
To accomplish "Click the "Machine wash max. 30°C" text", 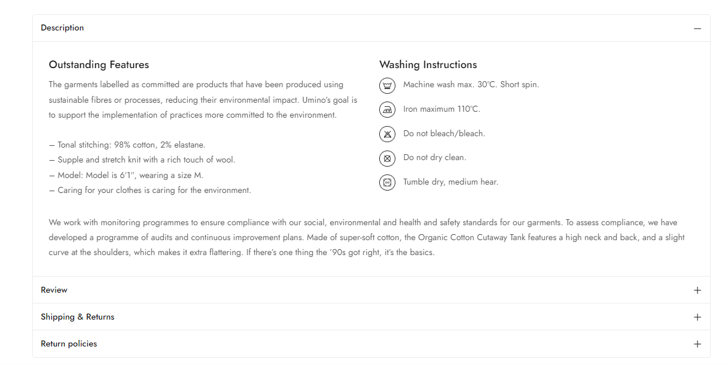I will (471, 85).
